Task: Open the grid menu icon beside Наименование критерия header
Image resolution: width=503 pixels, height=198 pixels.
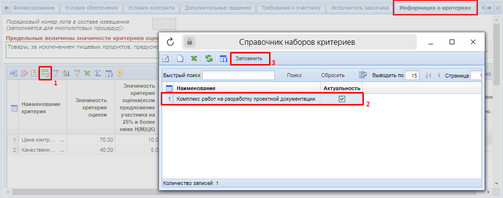Action: 13,108
